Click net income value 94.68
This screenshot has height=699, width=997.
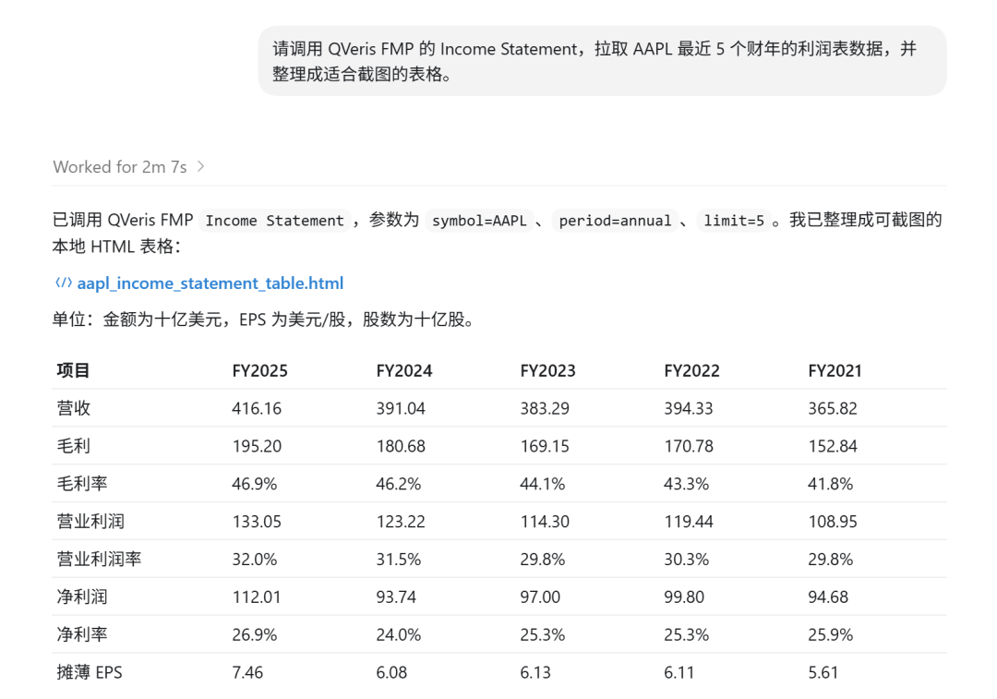click(x=828, y=597)
